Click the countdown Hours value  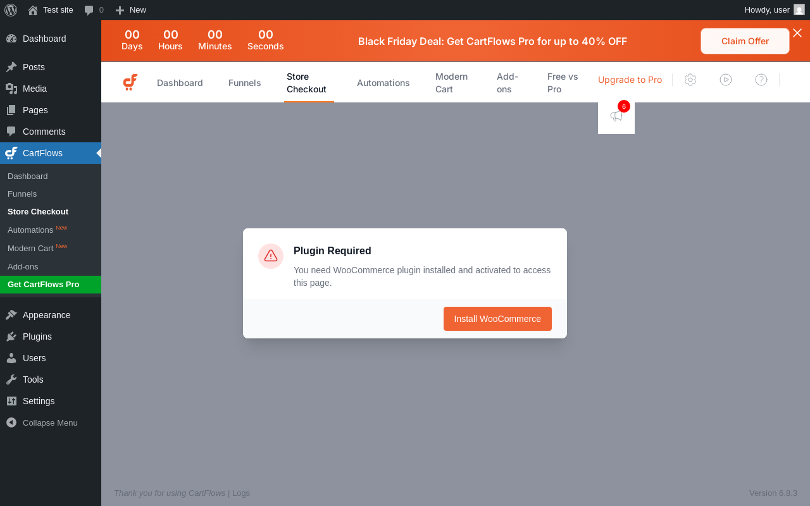pyautogui.click(x=171, y=35)
